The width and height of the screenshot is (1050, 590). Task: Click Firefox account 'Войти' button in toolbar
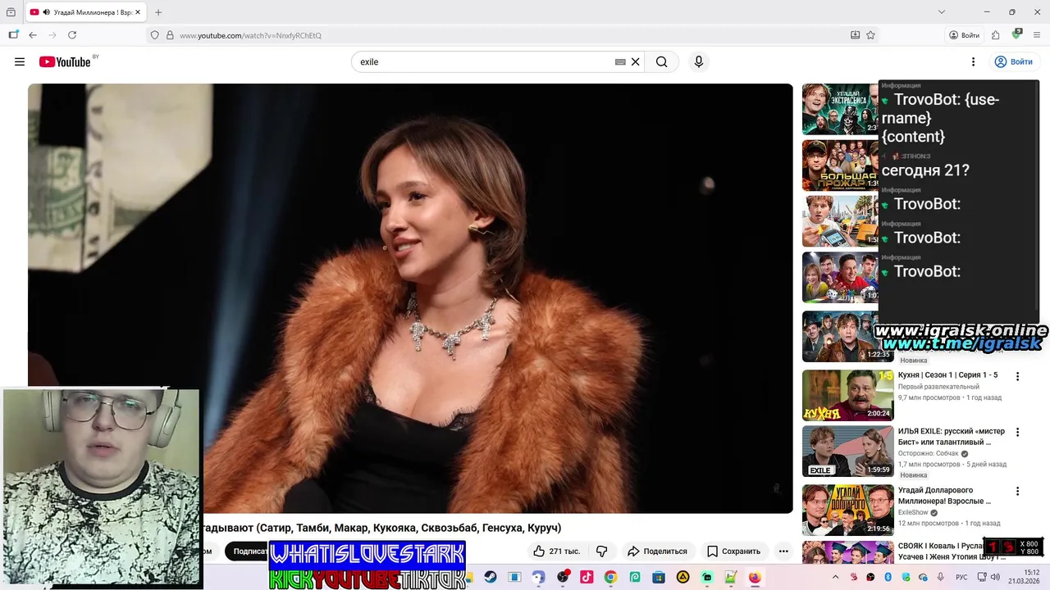(x=964, y=35)
